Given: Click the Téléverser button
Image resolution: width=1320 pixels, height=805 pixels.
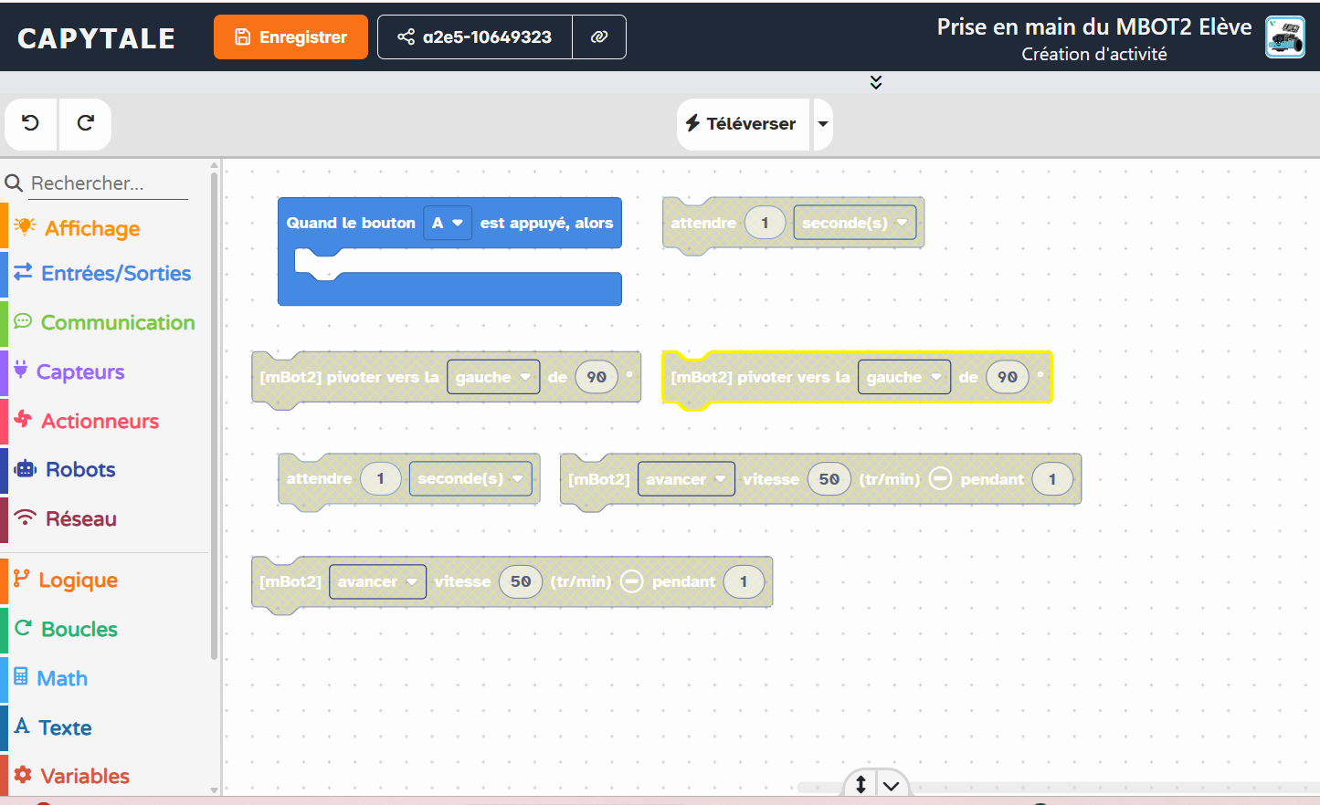Looking at the screenshot, I should click(x=742, y=124).
